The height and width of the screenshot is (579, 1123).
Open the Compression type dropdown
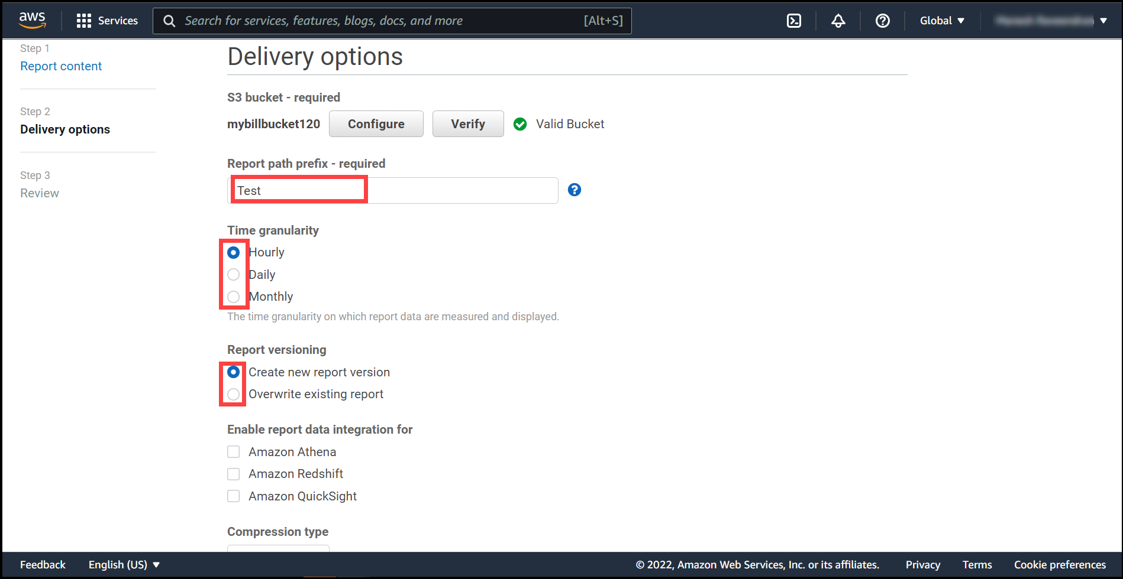tap(278, 548)
